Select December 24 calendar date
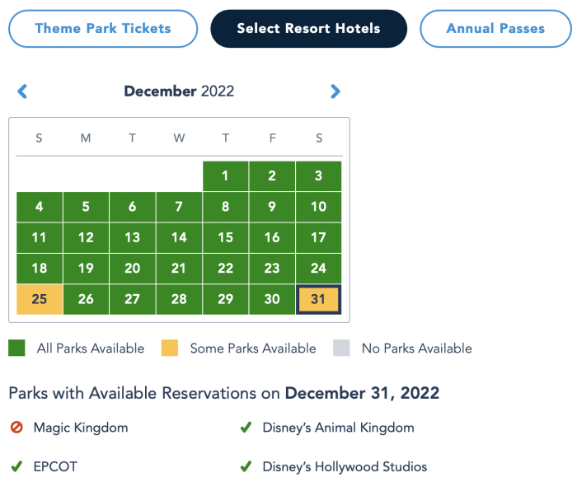This screenshot has height=482, width=577. pyautogui.click(x=319, y=269)
